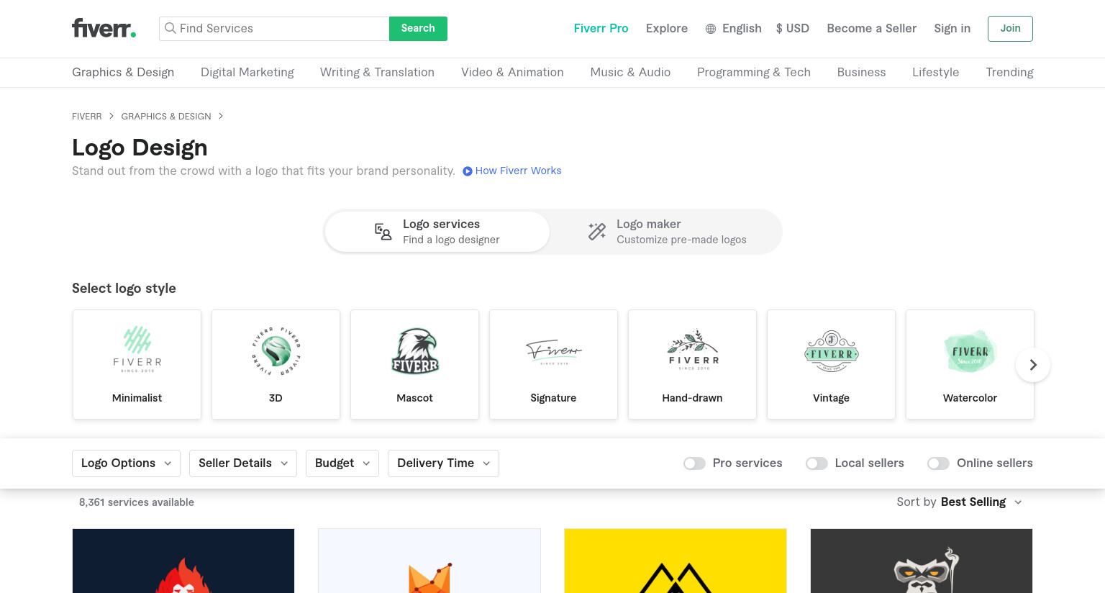The height and width of the screenshot is (593, 1105).
Task: Select the Minimalist logo style
Action: (x=137, y=364)
